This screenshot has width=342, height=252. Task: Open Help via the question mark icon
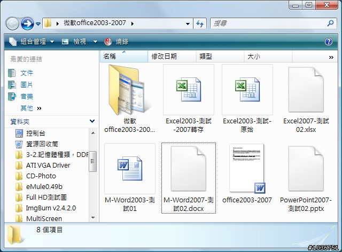(329, 42)
